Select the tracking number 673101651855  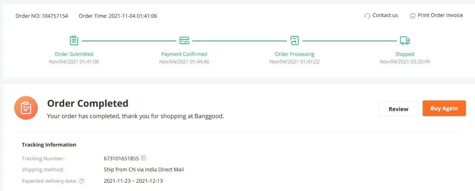tap(121, 159)
